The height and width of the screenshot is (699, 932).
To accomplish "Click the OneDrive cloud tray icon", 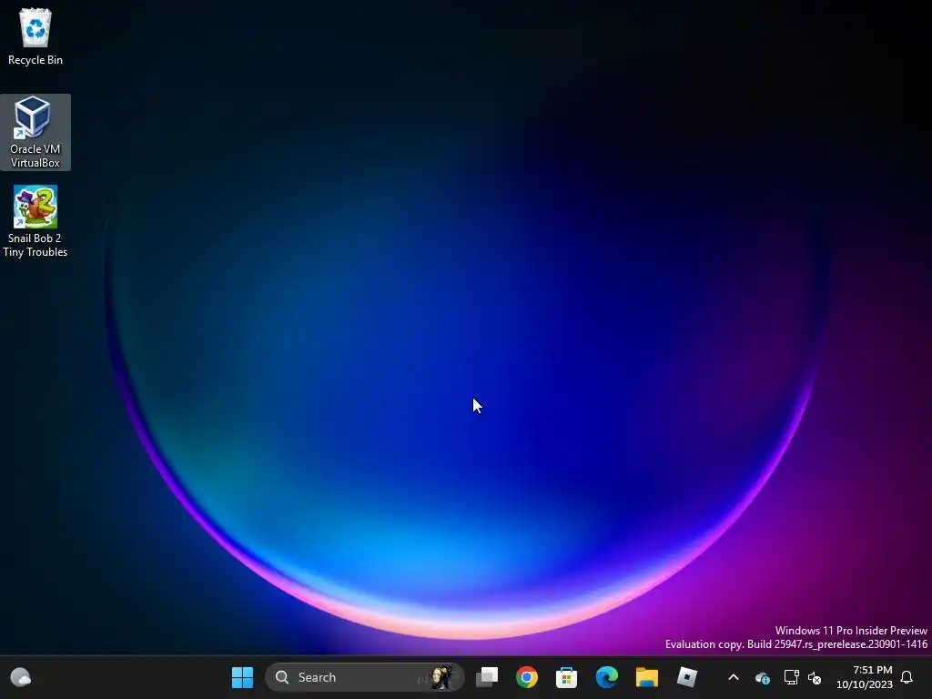I will 763,677.
